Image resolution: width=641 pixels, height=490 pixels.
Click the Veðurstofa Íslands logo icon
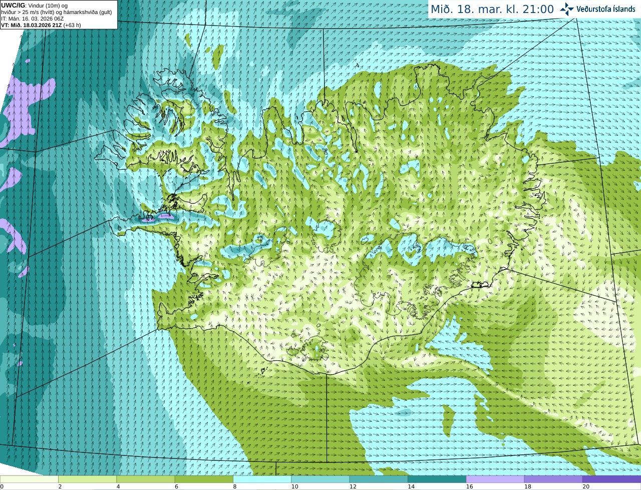(567, 9)
